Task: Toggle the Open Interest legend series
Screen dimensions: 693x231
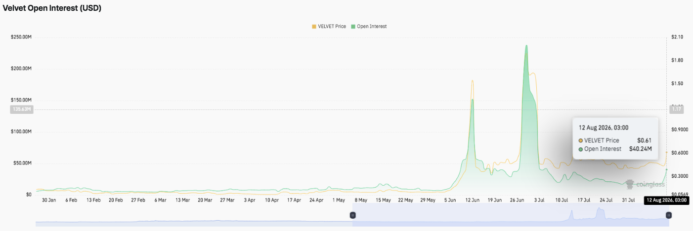Action: click(369, 26)
